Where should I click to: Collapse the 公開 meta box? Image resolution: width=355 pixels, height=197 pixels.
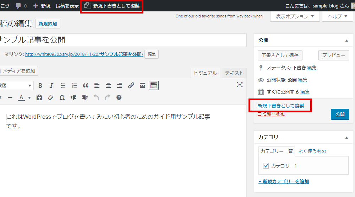pyautogui.click(x=346, y=41)
